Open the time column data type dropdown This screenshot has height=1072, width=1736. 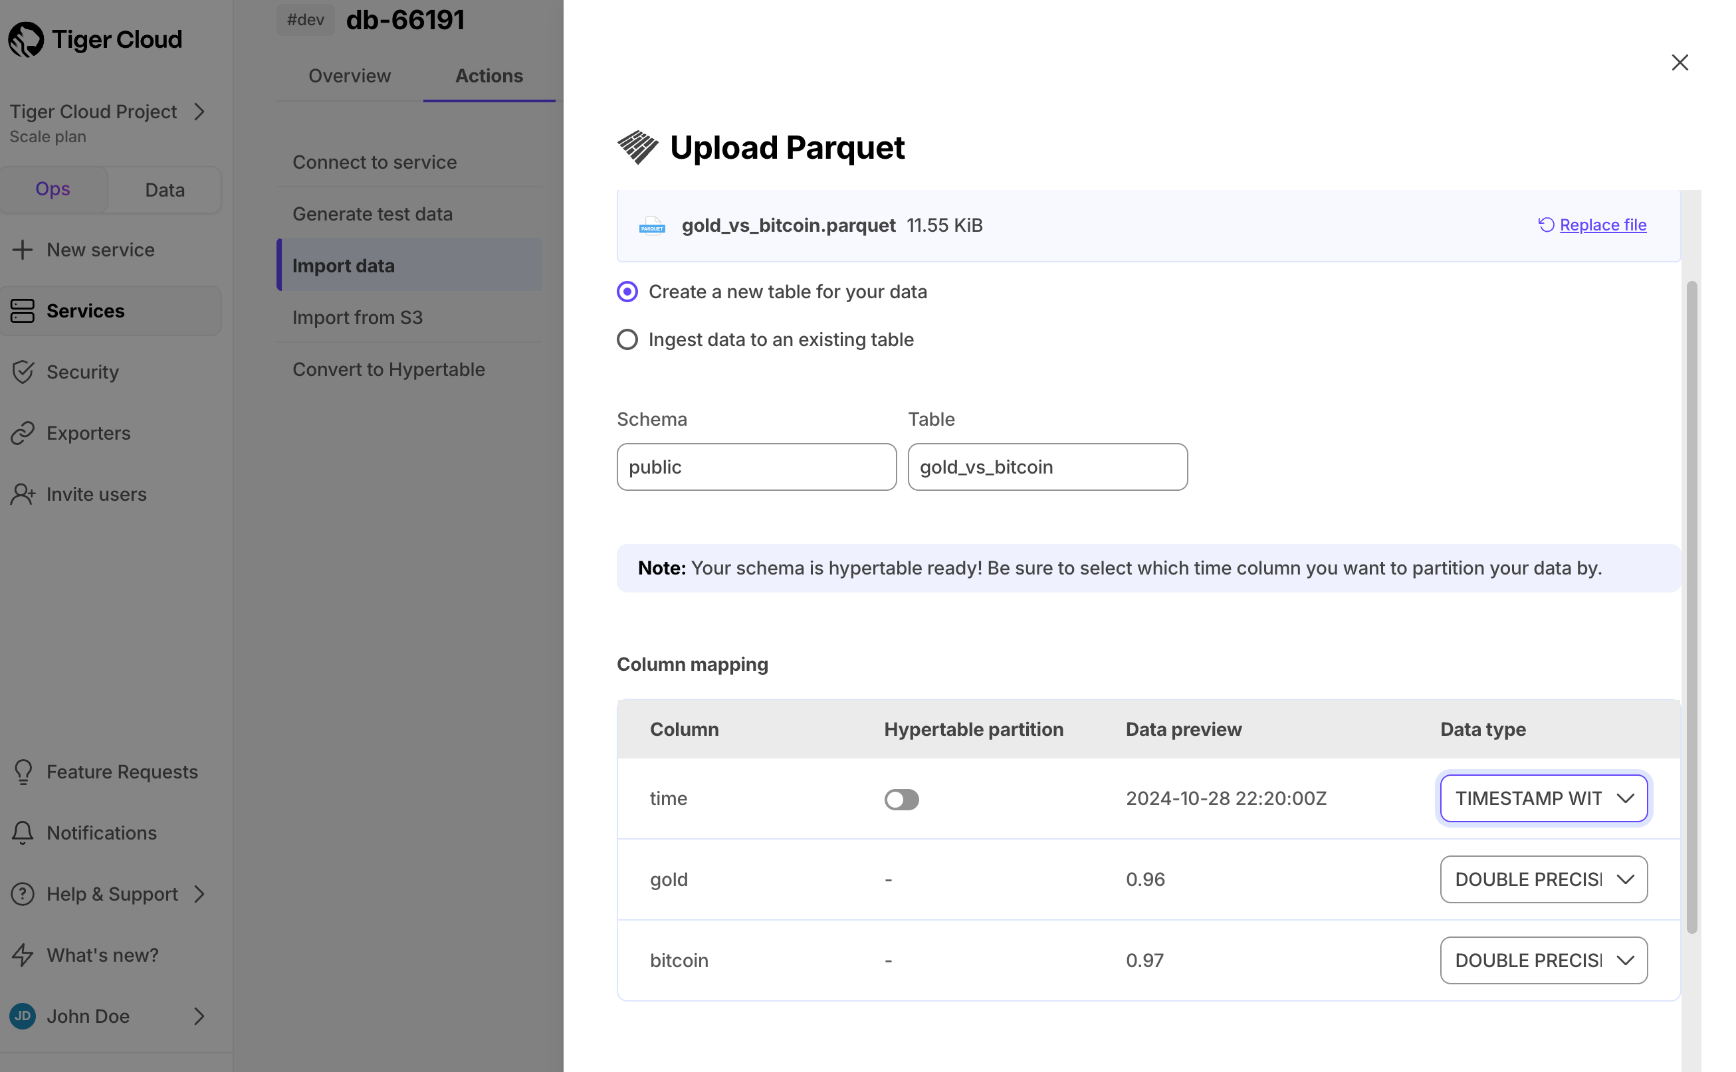(x=1543, y=798)
